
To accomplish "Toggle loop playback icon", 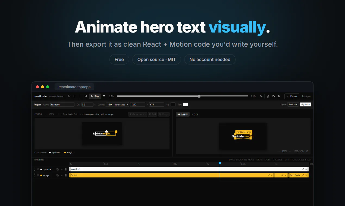I will pos(104,96).
